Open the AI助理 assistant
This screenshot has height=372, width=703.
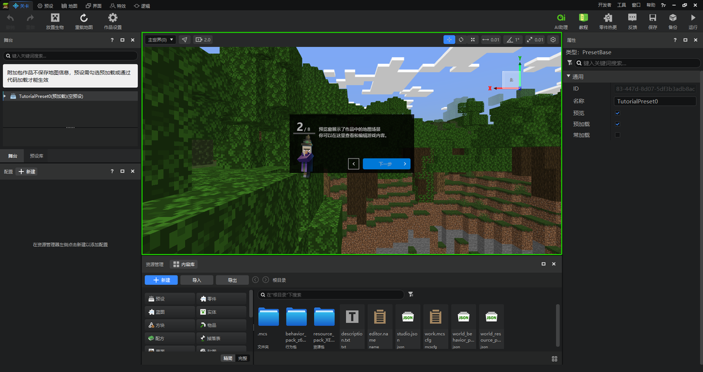tap(561, 18)
